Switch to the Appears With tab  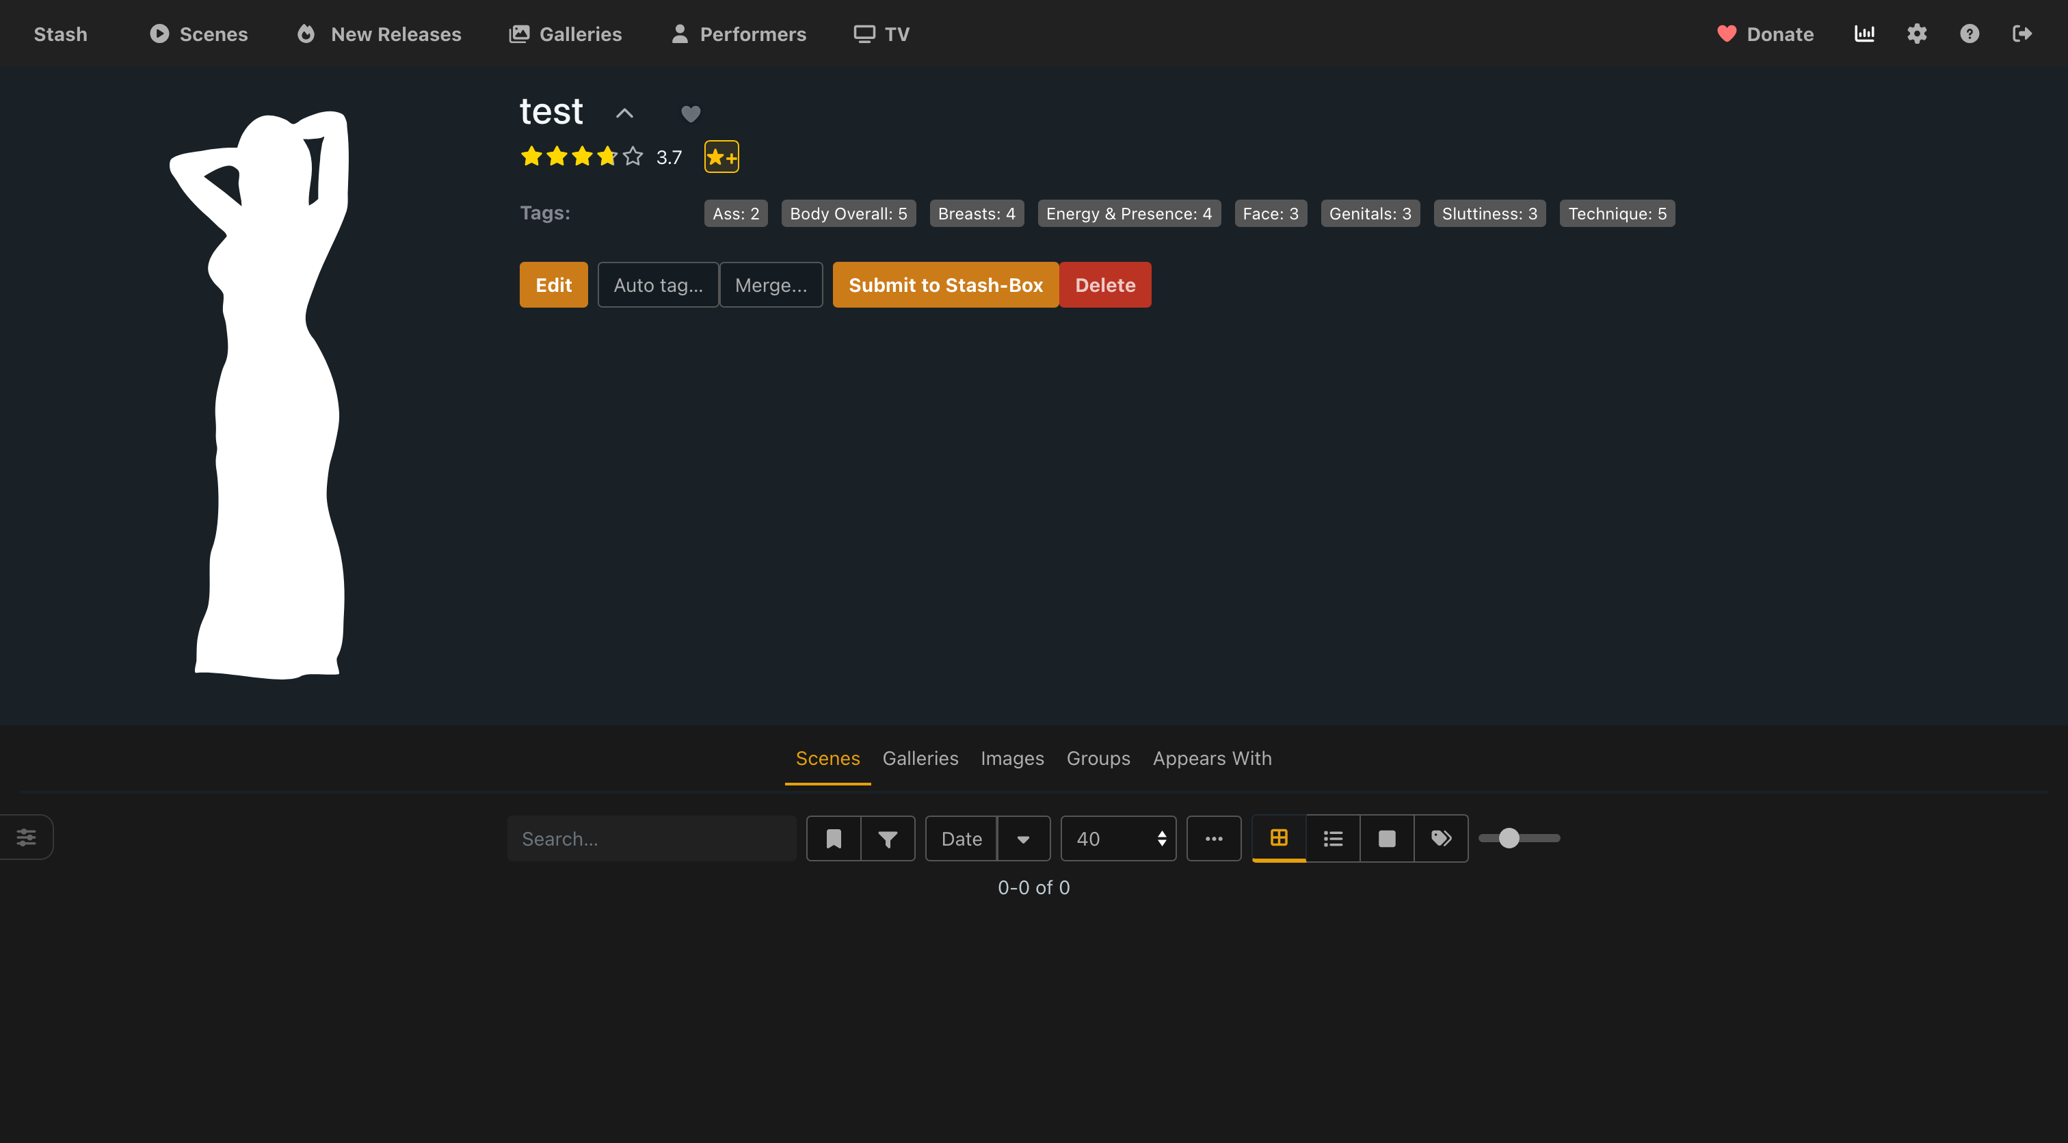tap(1211, 759)
